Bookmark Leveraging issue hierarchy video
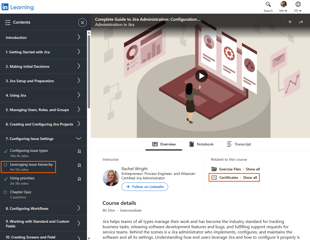Screen dimensions: 310x240 tap(79, 165)
